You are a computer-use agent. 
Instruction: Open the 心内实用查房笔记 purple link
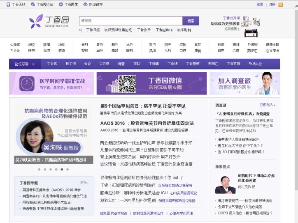184,193
